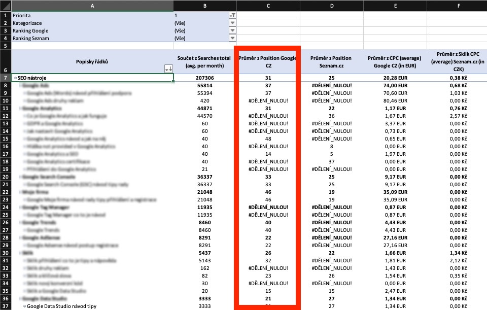This screenshot has height=310, width=487.
Task: Select column E header
Action: pos(395,6)
